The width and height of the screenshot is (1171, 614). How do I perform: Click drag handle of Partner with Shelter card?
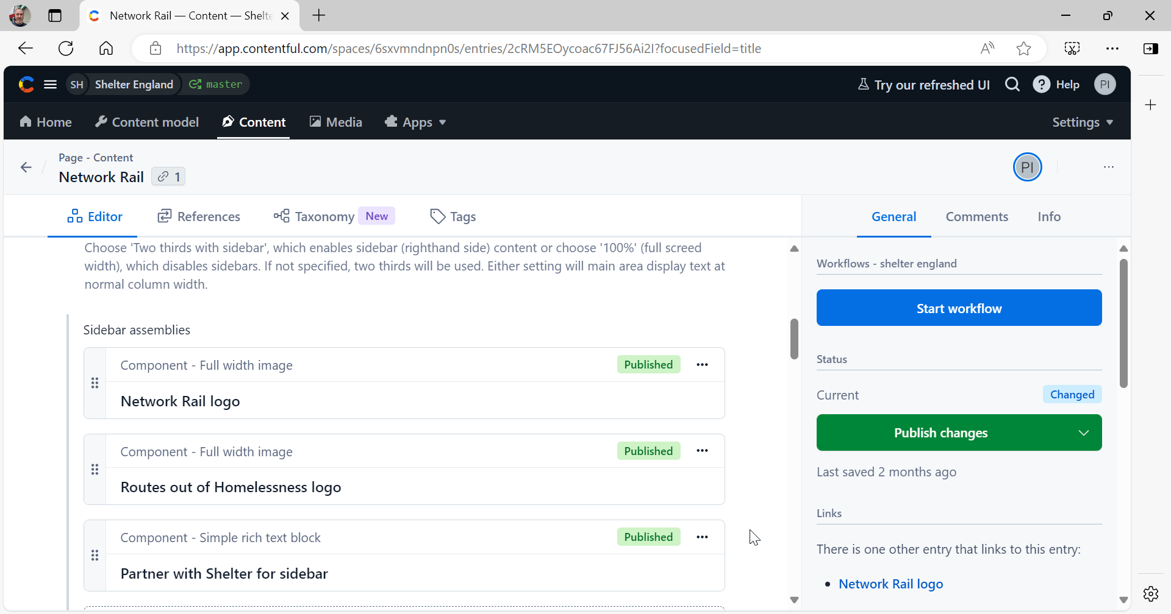(x=95, y=556)
